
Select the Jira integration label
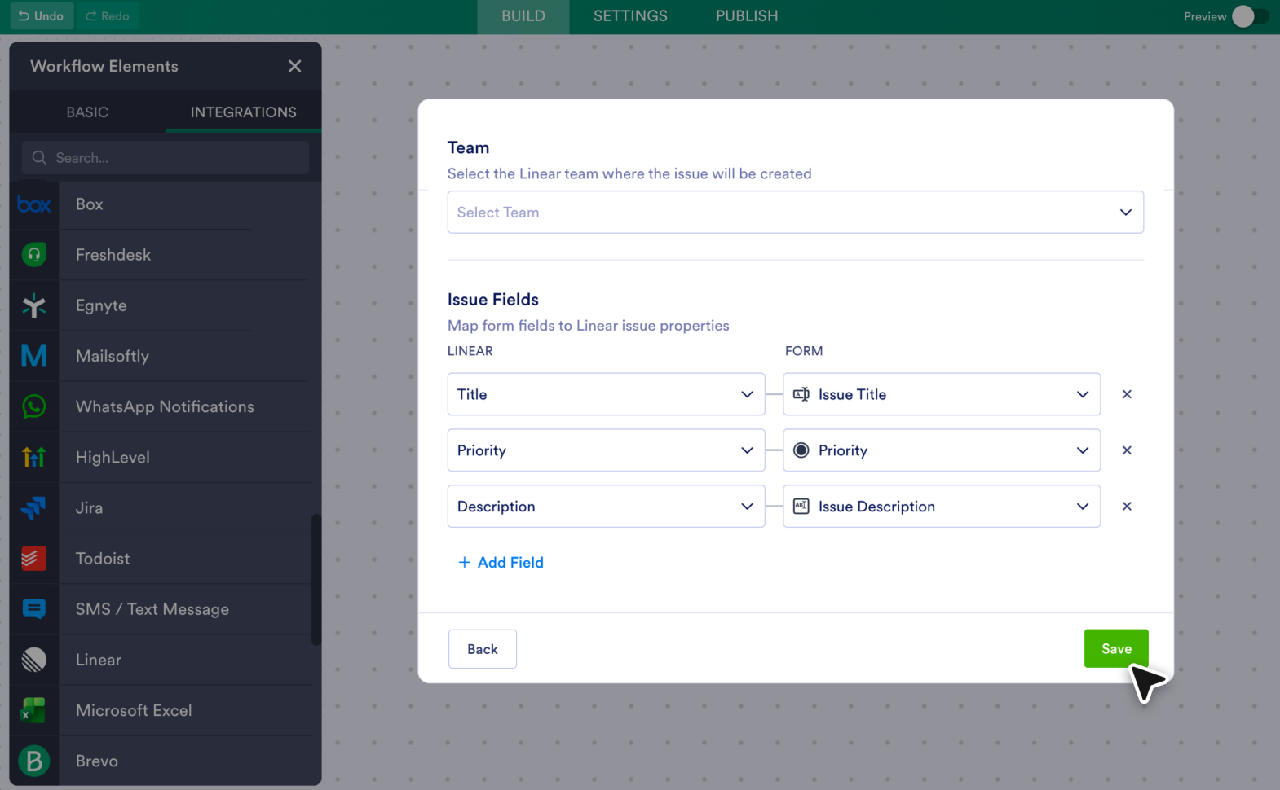click(x=89, y=508)
